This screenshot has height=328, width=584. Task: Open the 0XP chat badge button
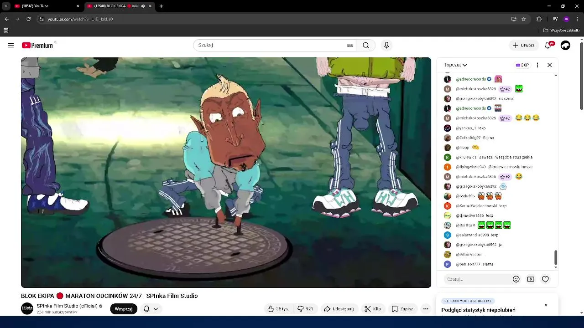(x=522, y=65)
